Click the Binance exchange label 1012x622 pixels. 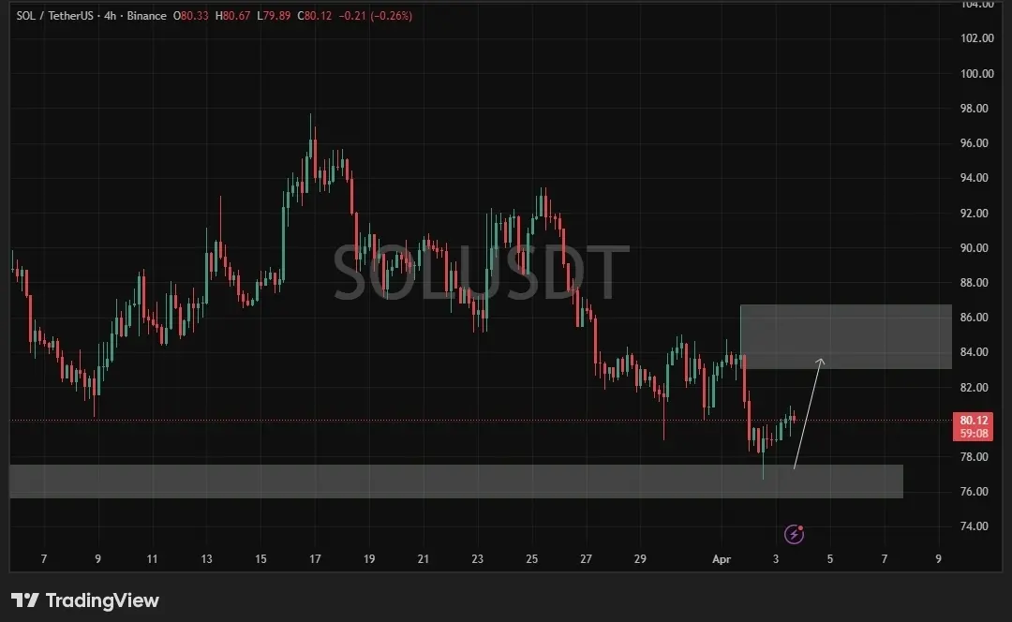click(146, 16)
